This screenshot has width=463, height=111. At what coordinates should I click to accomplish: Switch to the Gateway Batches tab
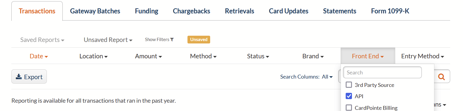95,11
